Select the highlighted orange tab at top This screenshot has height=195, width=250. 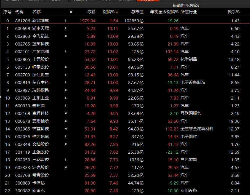(148, 1)
